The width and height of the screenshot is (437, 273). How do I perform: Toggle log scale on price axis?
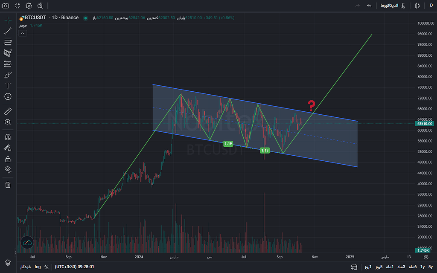coord(38,267)
